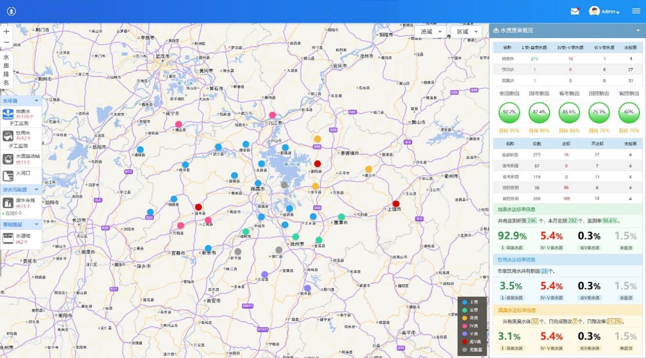Image resolution: width=646 pixels, height=358 pixels.
Task: Zoom out the map with minus button
Action: pyautogui.click(x=6, y=42)
